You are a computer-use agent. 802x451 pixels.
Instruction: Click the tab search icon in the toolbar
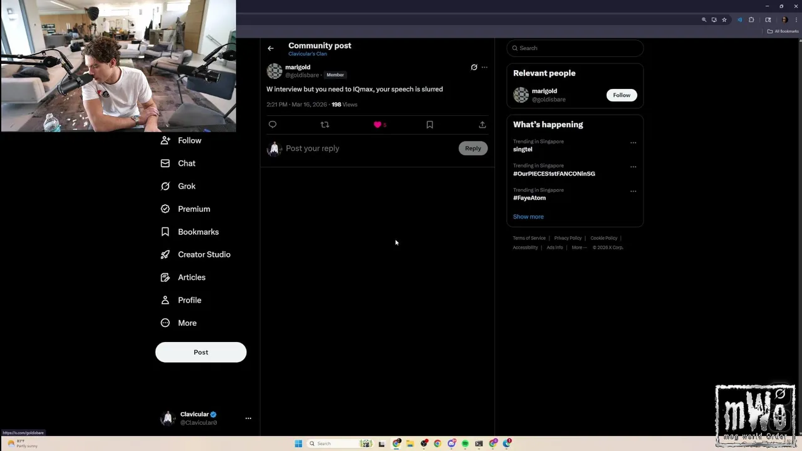coord(768,20)
